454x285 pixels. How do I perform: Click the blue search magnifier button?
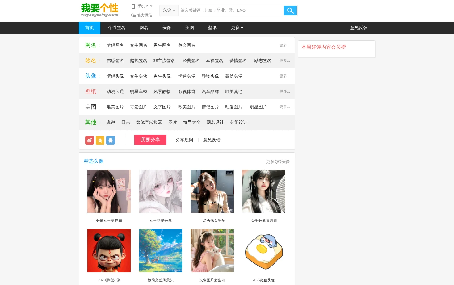click(290, 10)
